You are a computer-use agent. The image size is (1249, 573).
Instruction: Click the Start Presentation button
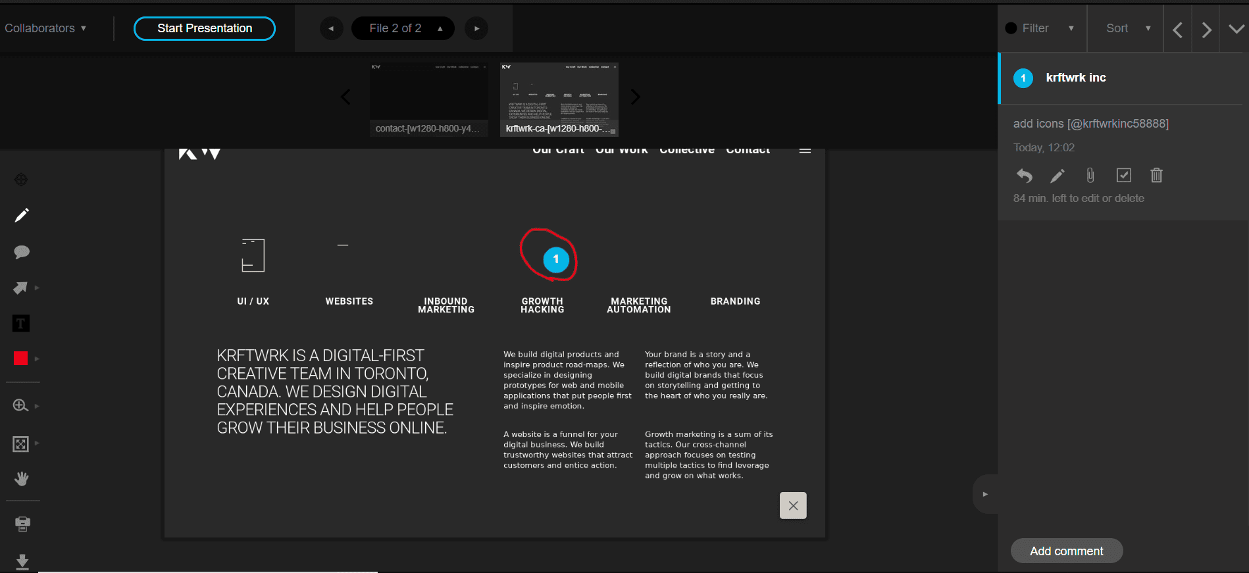[205, 28]
